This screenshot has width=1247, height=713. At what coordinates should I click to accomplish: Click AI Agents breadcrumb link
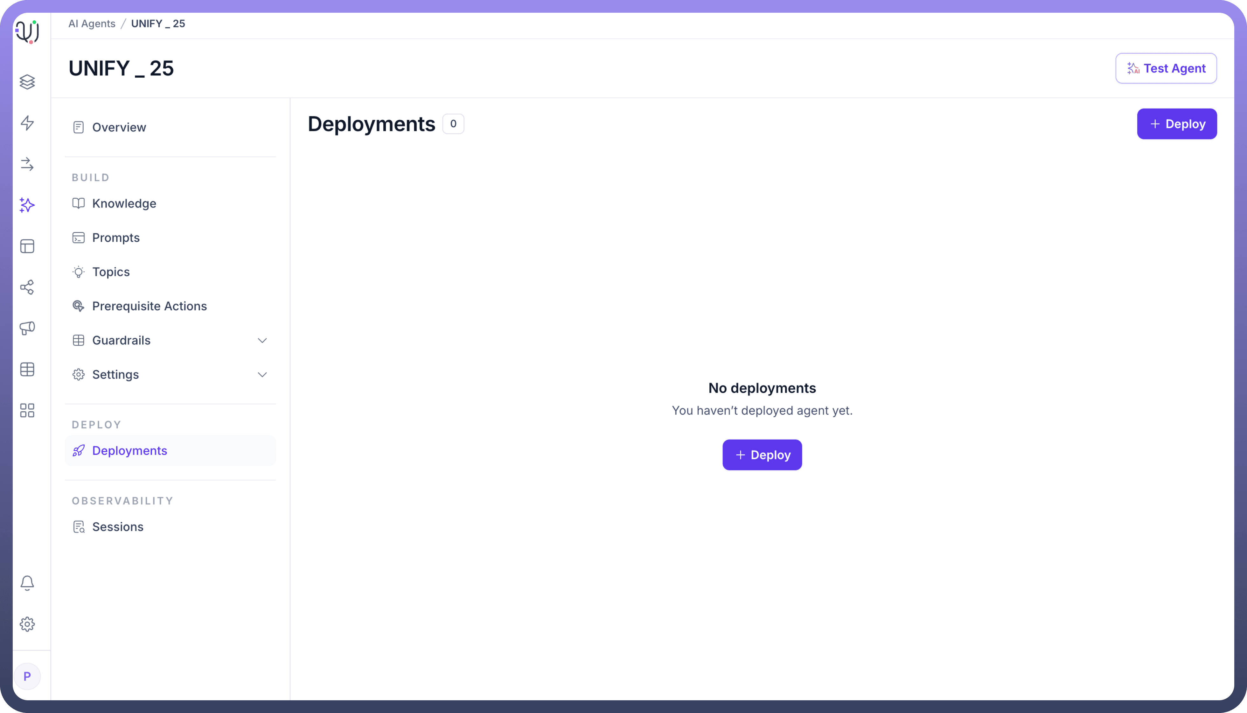[x=92, y=24]
